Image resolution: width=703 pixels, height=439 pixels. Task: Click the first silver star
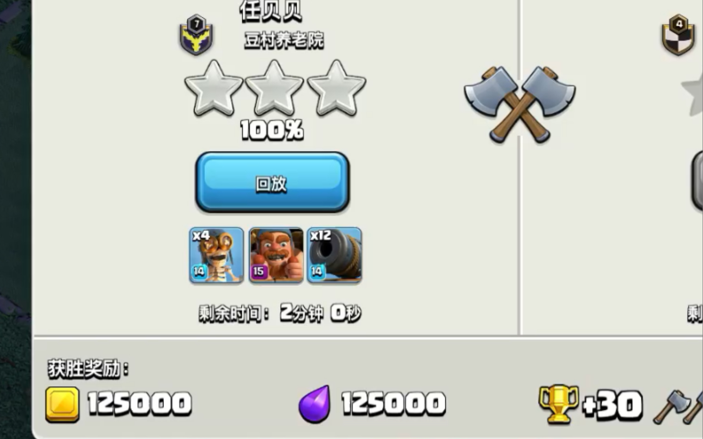point(213,88)
